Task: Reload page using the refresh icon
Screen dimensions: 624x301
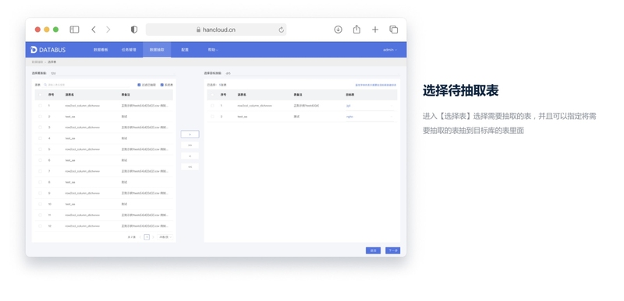Action: (282, 30)
